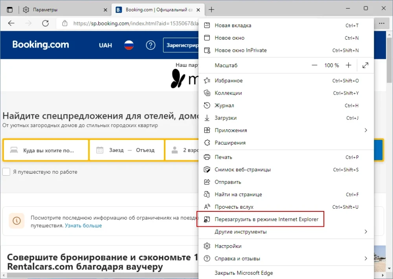393x279 pixels.
Task: Open a new tab with plus button
Action: 211,9
